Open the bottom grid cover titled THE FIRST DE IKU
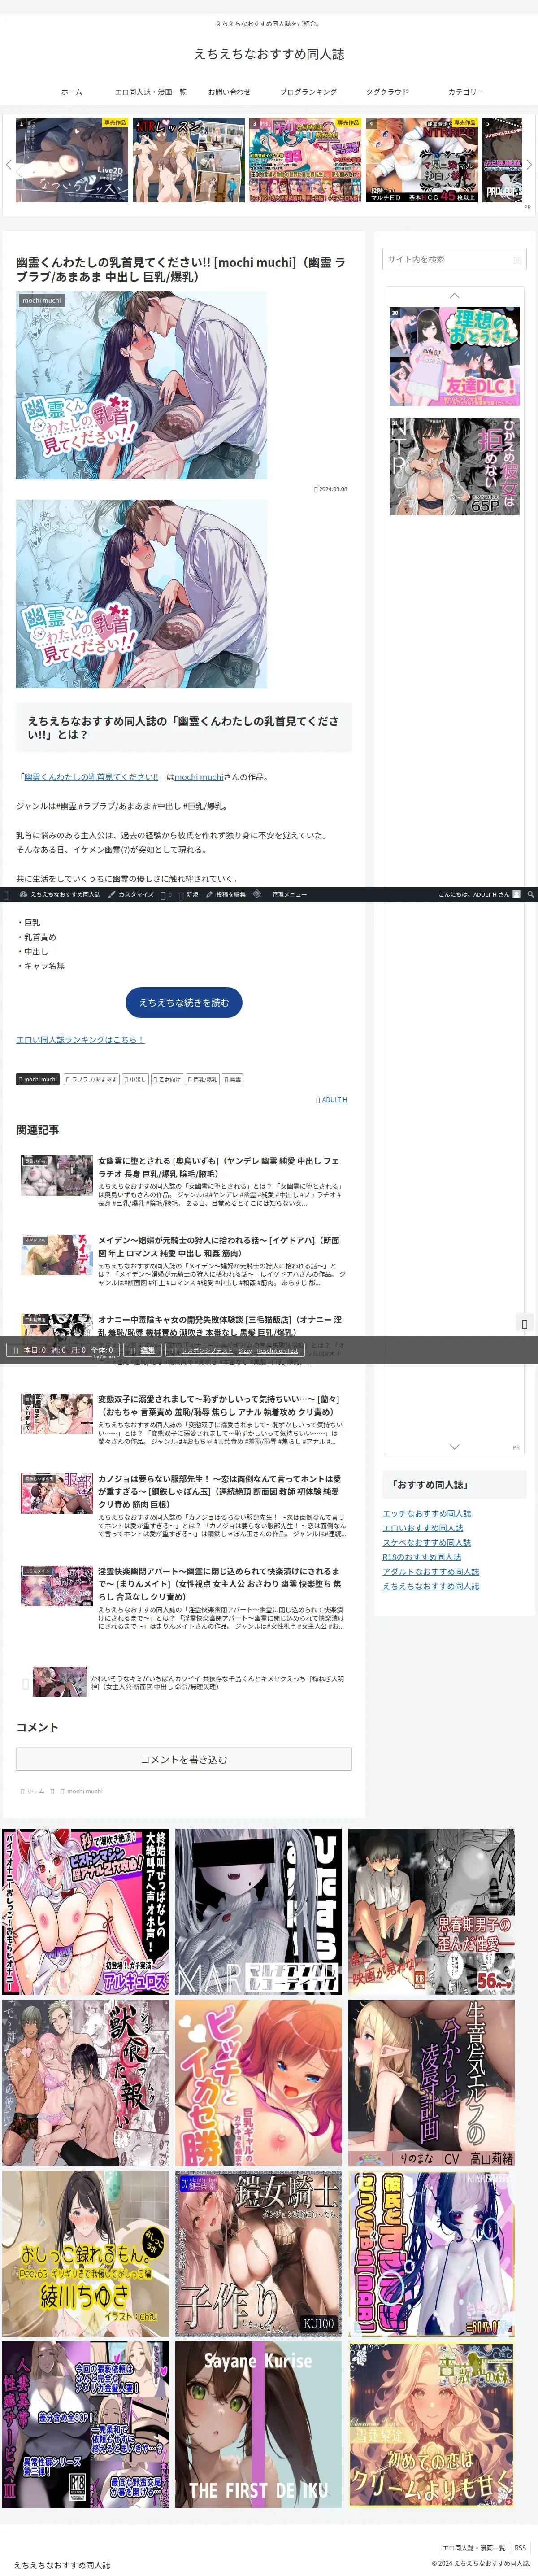538x2576 pixels. 258,2424
